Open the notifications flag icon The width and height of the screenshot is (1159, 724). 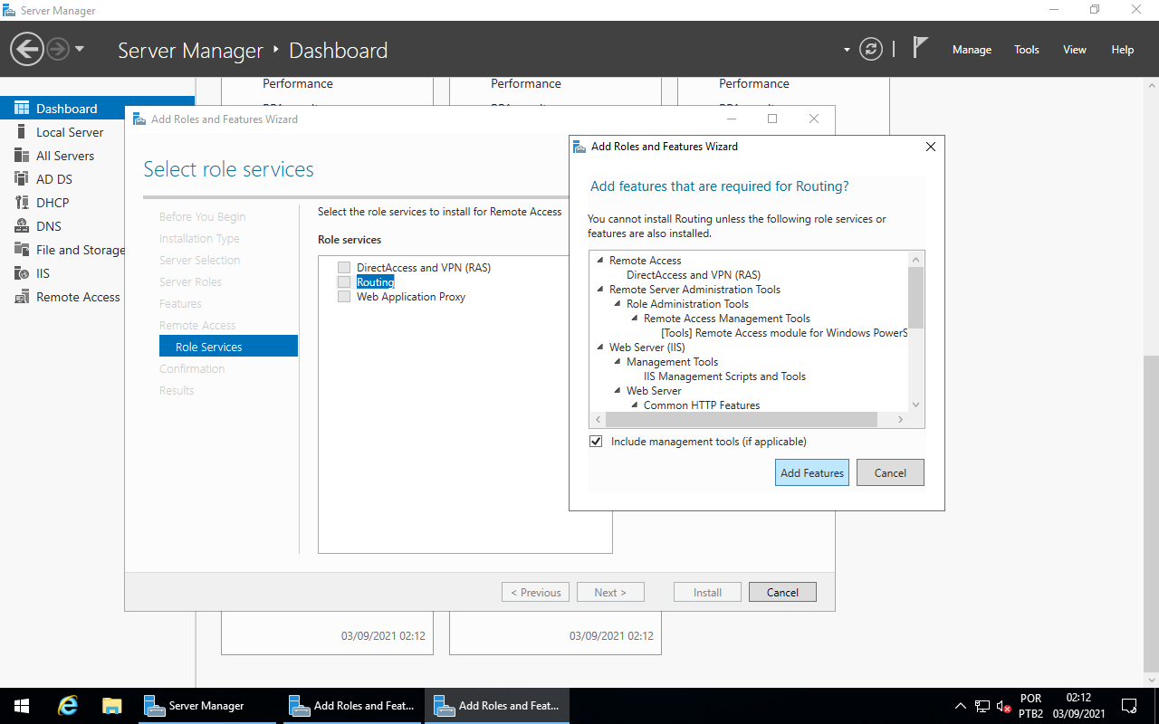click(x=920, y=49)
